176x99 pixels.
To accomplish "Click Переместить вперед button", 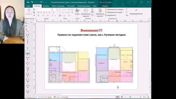I will coord(114,9).
